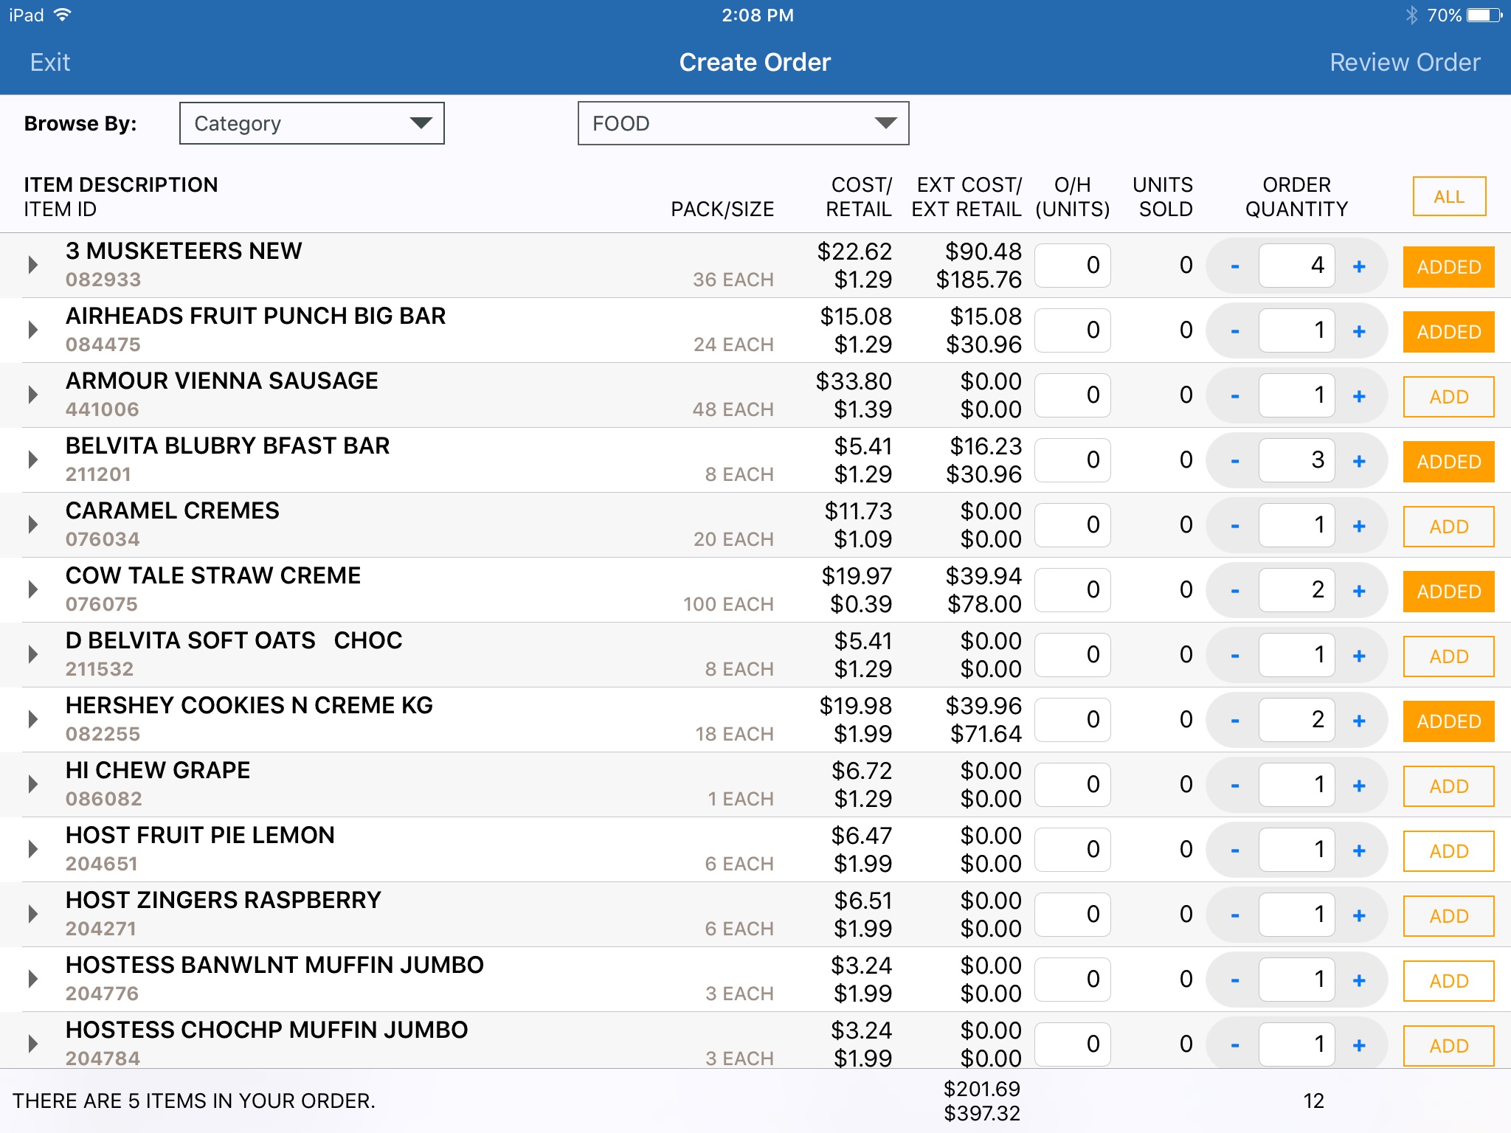Viewport: 1511px width, 1133px height.
Task: Expand HERSHEY COOKIES N CREME KG row
Action: coord(32,719)
